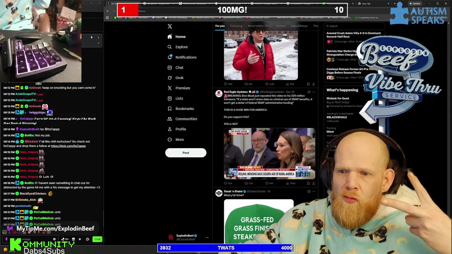Click the X logo above Home
Screen dimensions: 452x254
coord(170,26)
